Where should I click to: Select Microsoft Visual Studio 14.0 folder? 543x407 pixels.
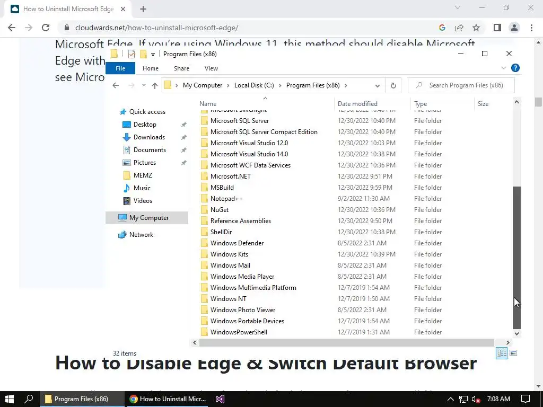(x=249, y=154)
